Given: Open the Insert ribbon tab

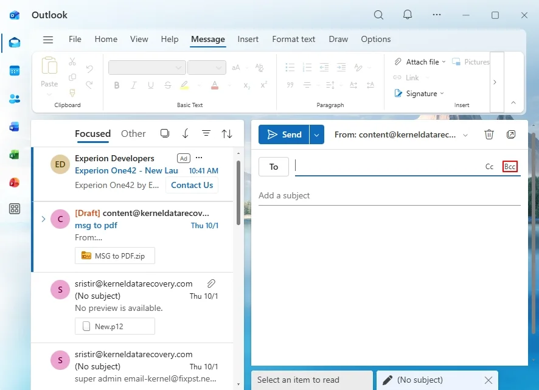Looking at the screenshot, I should click(x=248, y=39).
